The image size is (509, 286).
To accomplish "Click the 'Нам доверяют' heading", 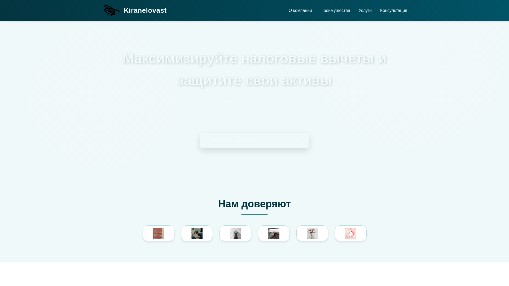I will [x=254, y=204].
